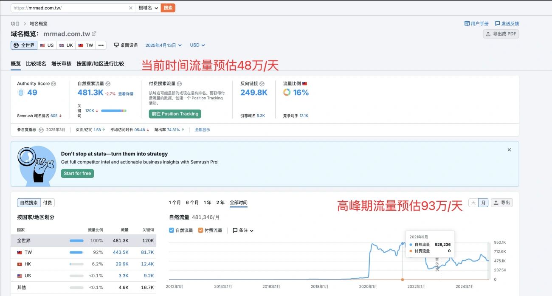
Task: Click the organic traffic value 481.3K
Action: click(90, 93)
